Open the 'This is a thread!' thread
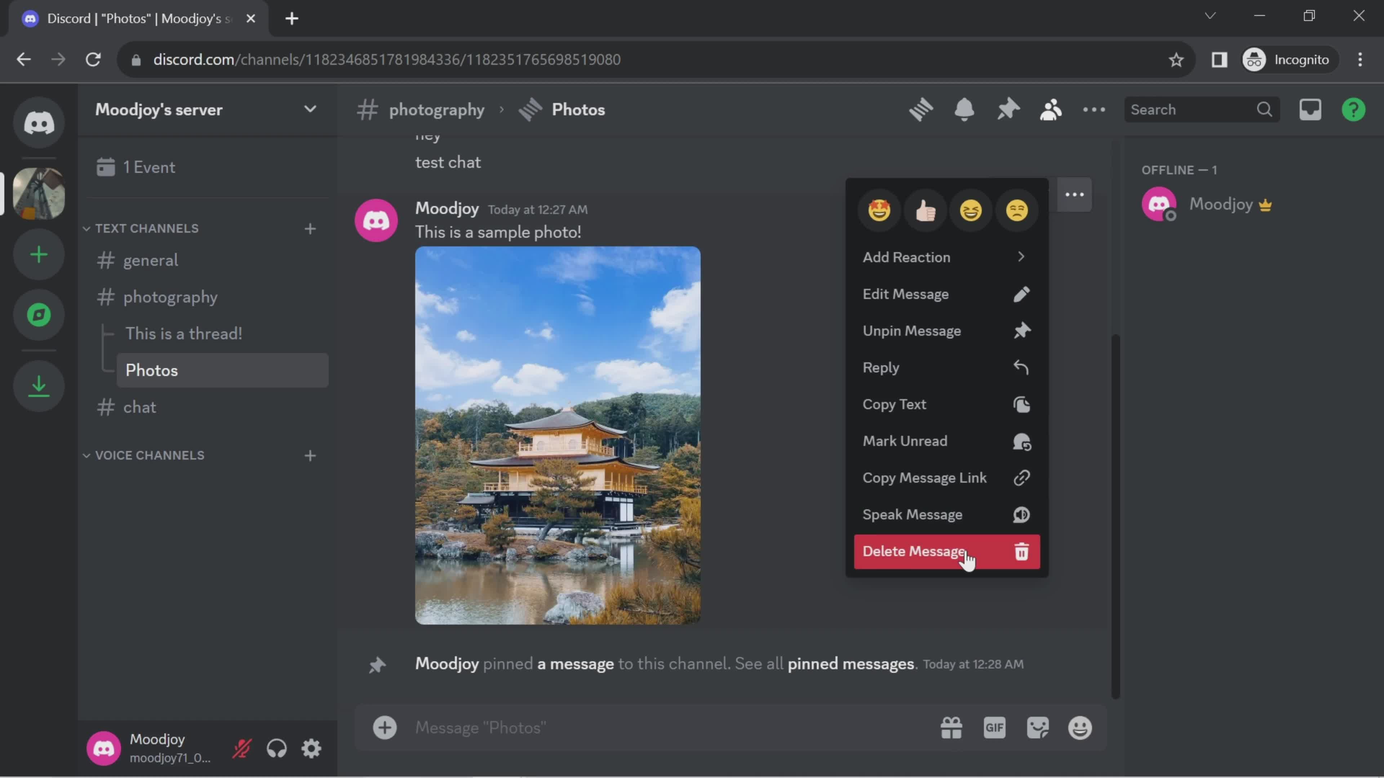This screenshot has width=1384, height=778. (222, 334)
